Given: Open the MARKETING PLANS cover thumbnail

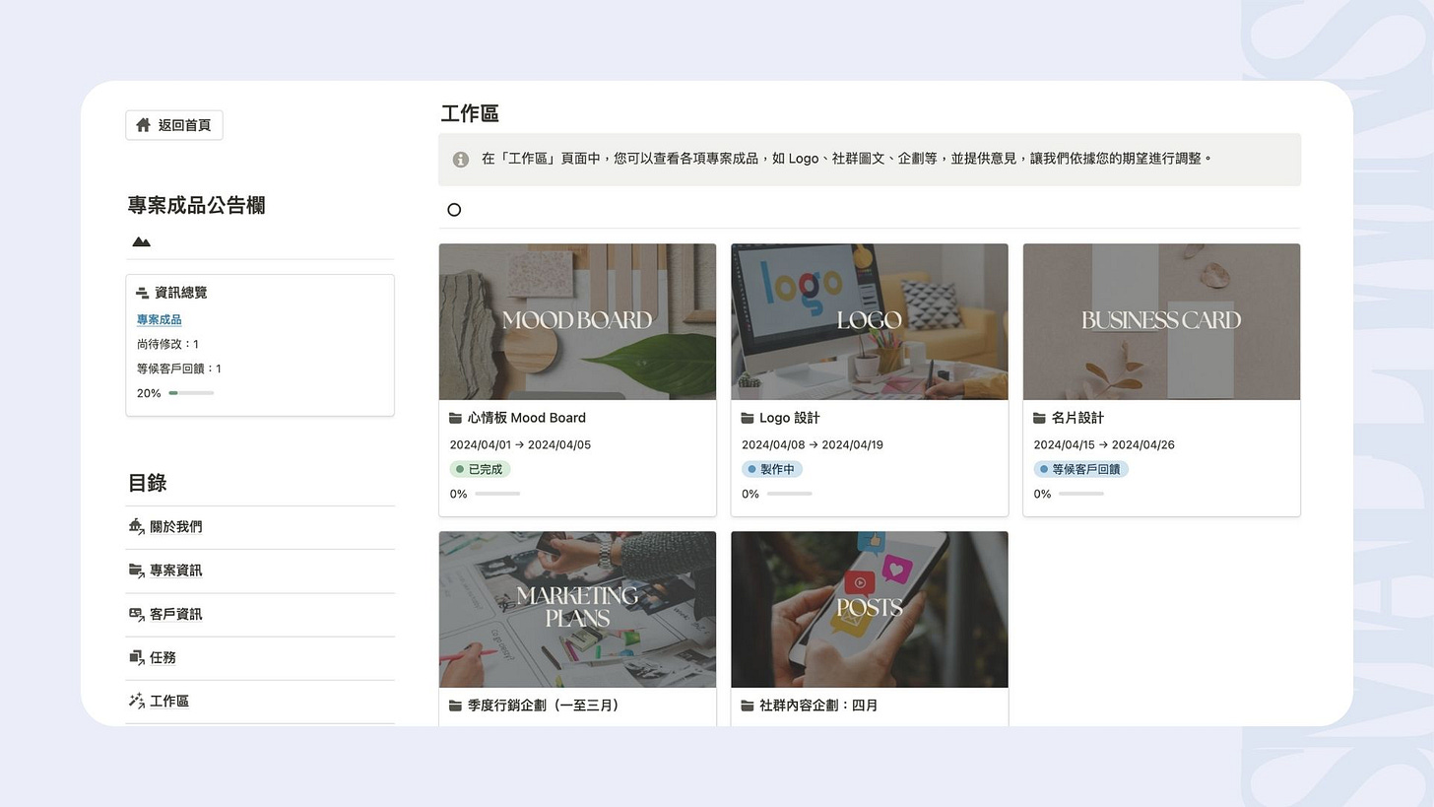Looking at the screenshot, I should pyautogui.click(x=577, y=609).
